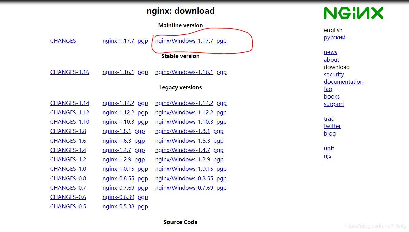Click the Legacy versions heading

181,87
